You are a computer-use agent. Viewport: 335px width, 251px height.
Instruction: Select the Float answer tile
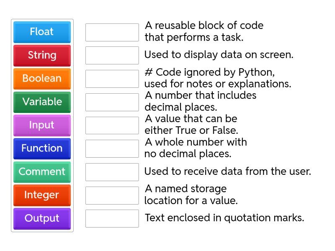[42, 32]
